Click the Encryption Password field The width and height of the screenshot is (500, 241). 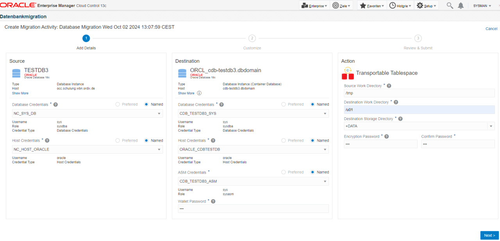pos(381,144)
